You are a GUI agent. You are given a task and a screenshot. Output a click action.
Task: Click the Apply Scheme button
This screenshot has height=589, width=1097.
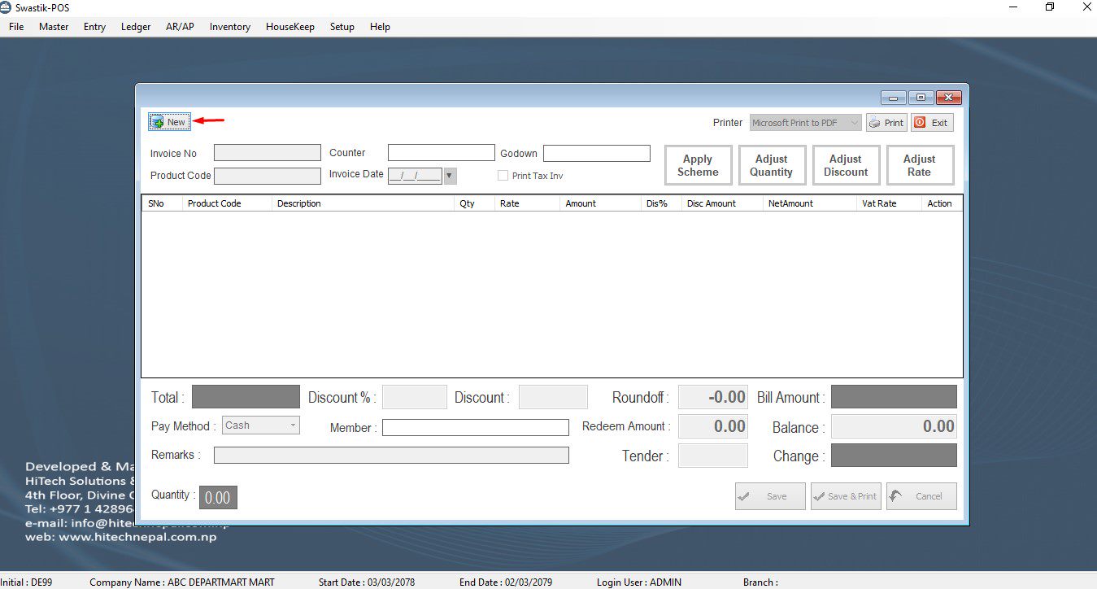click(698, 166)
